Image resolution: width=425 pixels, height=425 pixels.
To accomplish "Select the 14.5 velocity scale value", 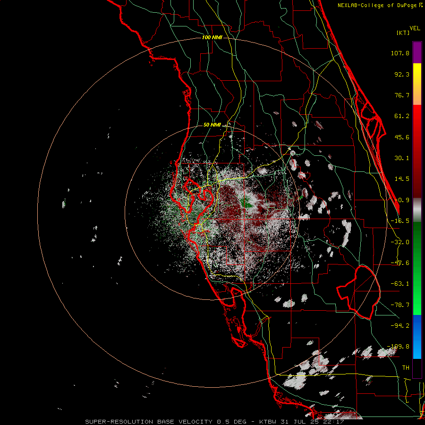I will pos(402,179).
